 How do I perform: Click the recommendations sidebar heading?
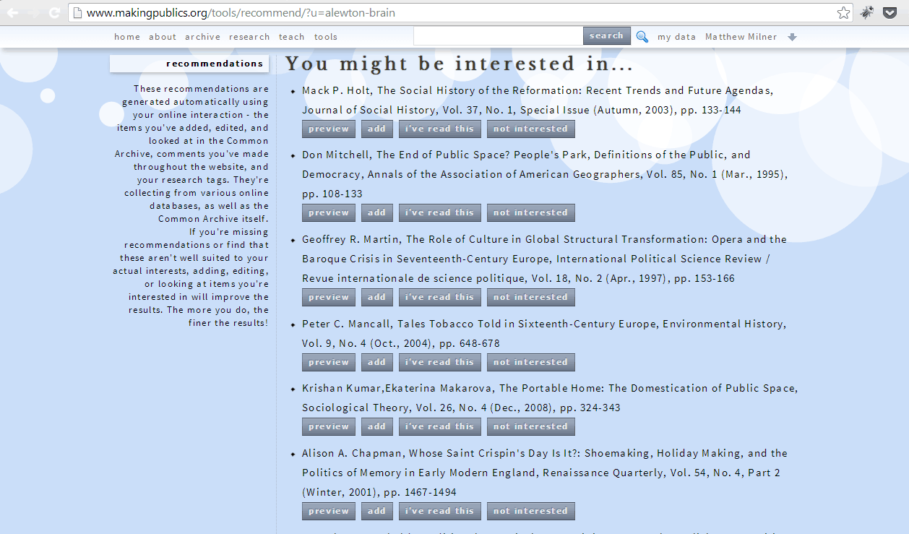pos(189,64)
